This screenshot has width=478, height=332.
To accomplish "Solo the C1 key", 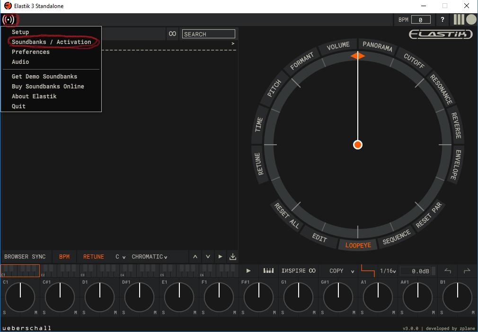I will click(x=5, y=313).
